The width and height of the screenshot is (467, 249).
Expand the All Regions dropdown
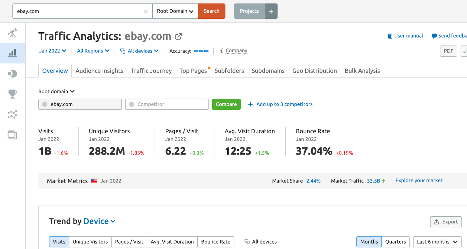point(93,51)
